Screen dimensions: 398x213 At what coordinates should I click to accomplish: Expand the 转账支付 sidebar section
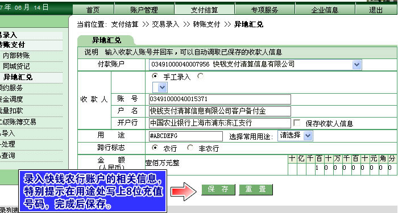click(x=12, y=45)
